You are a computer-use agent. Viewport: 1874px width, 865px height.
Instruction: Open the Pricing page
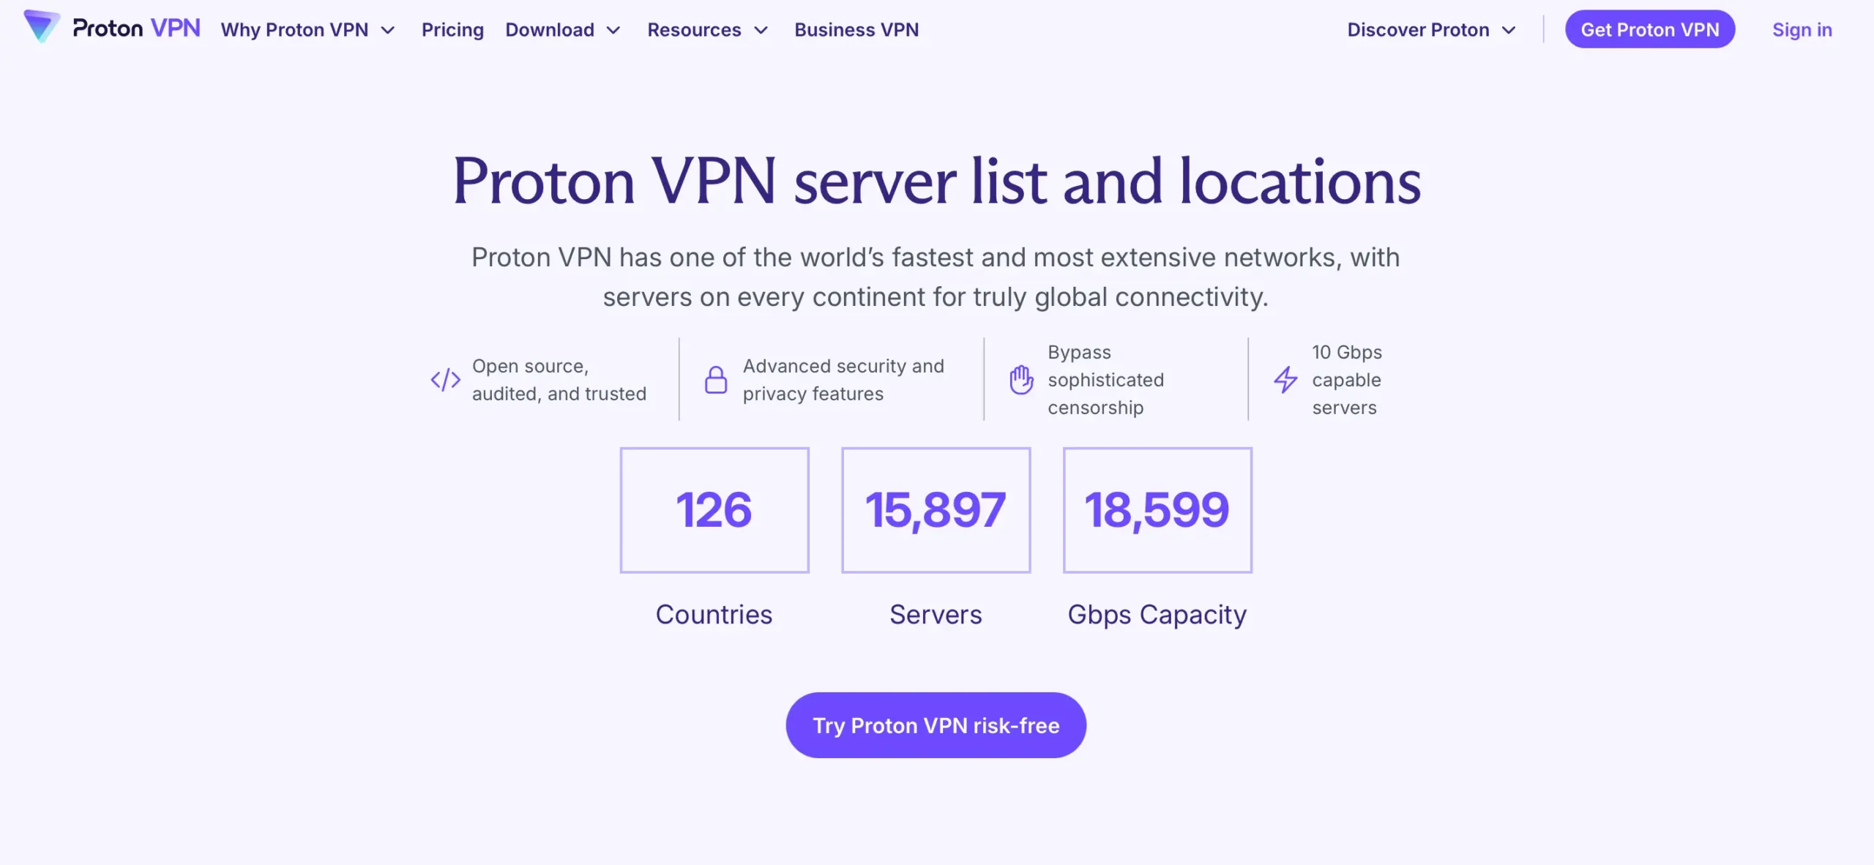point(452,29)
